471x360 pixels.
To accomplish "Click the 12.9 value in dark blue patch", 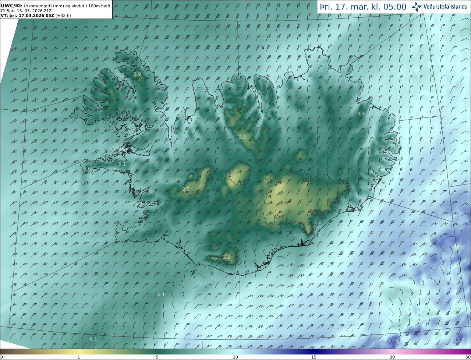I will point(393,340).
